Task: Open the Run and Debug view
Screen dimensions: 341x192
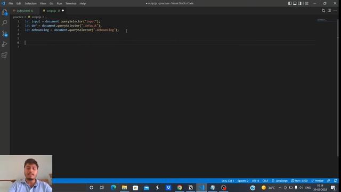Action: pos(5,44)
